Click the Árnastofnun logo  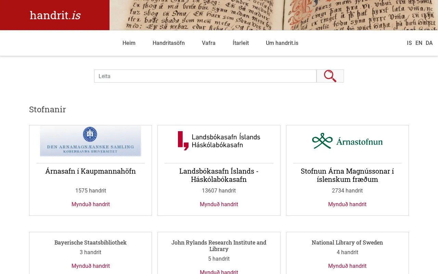click(347, 141)
